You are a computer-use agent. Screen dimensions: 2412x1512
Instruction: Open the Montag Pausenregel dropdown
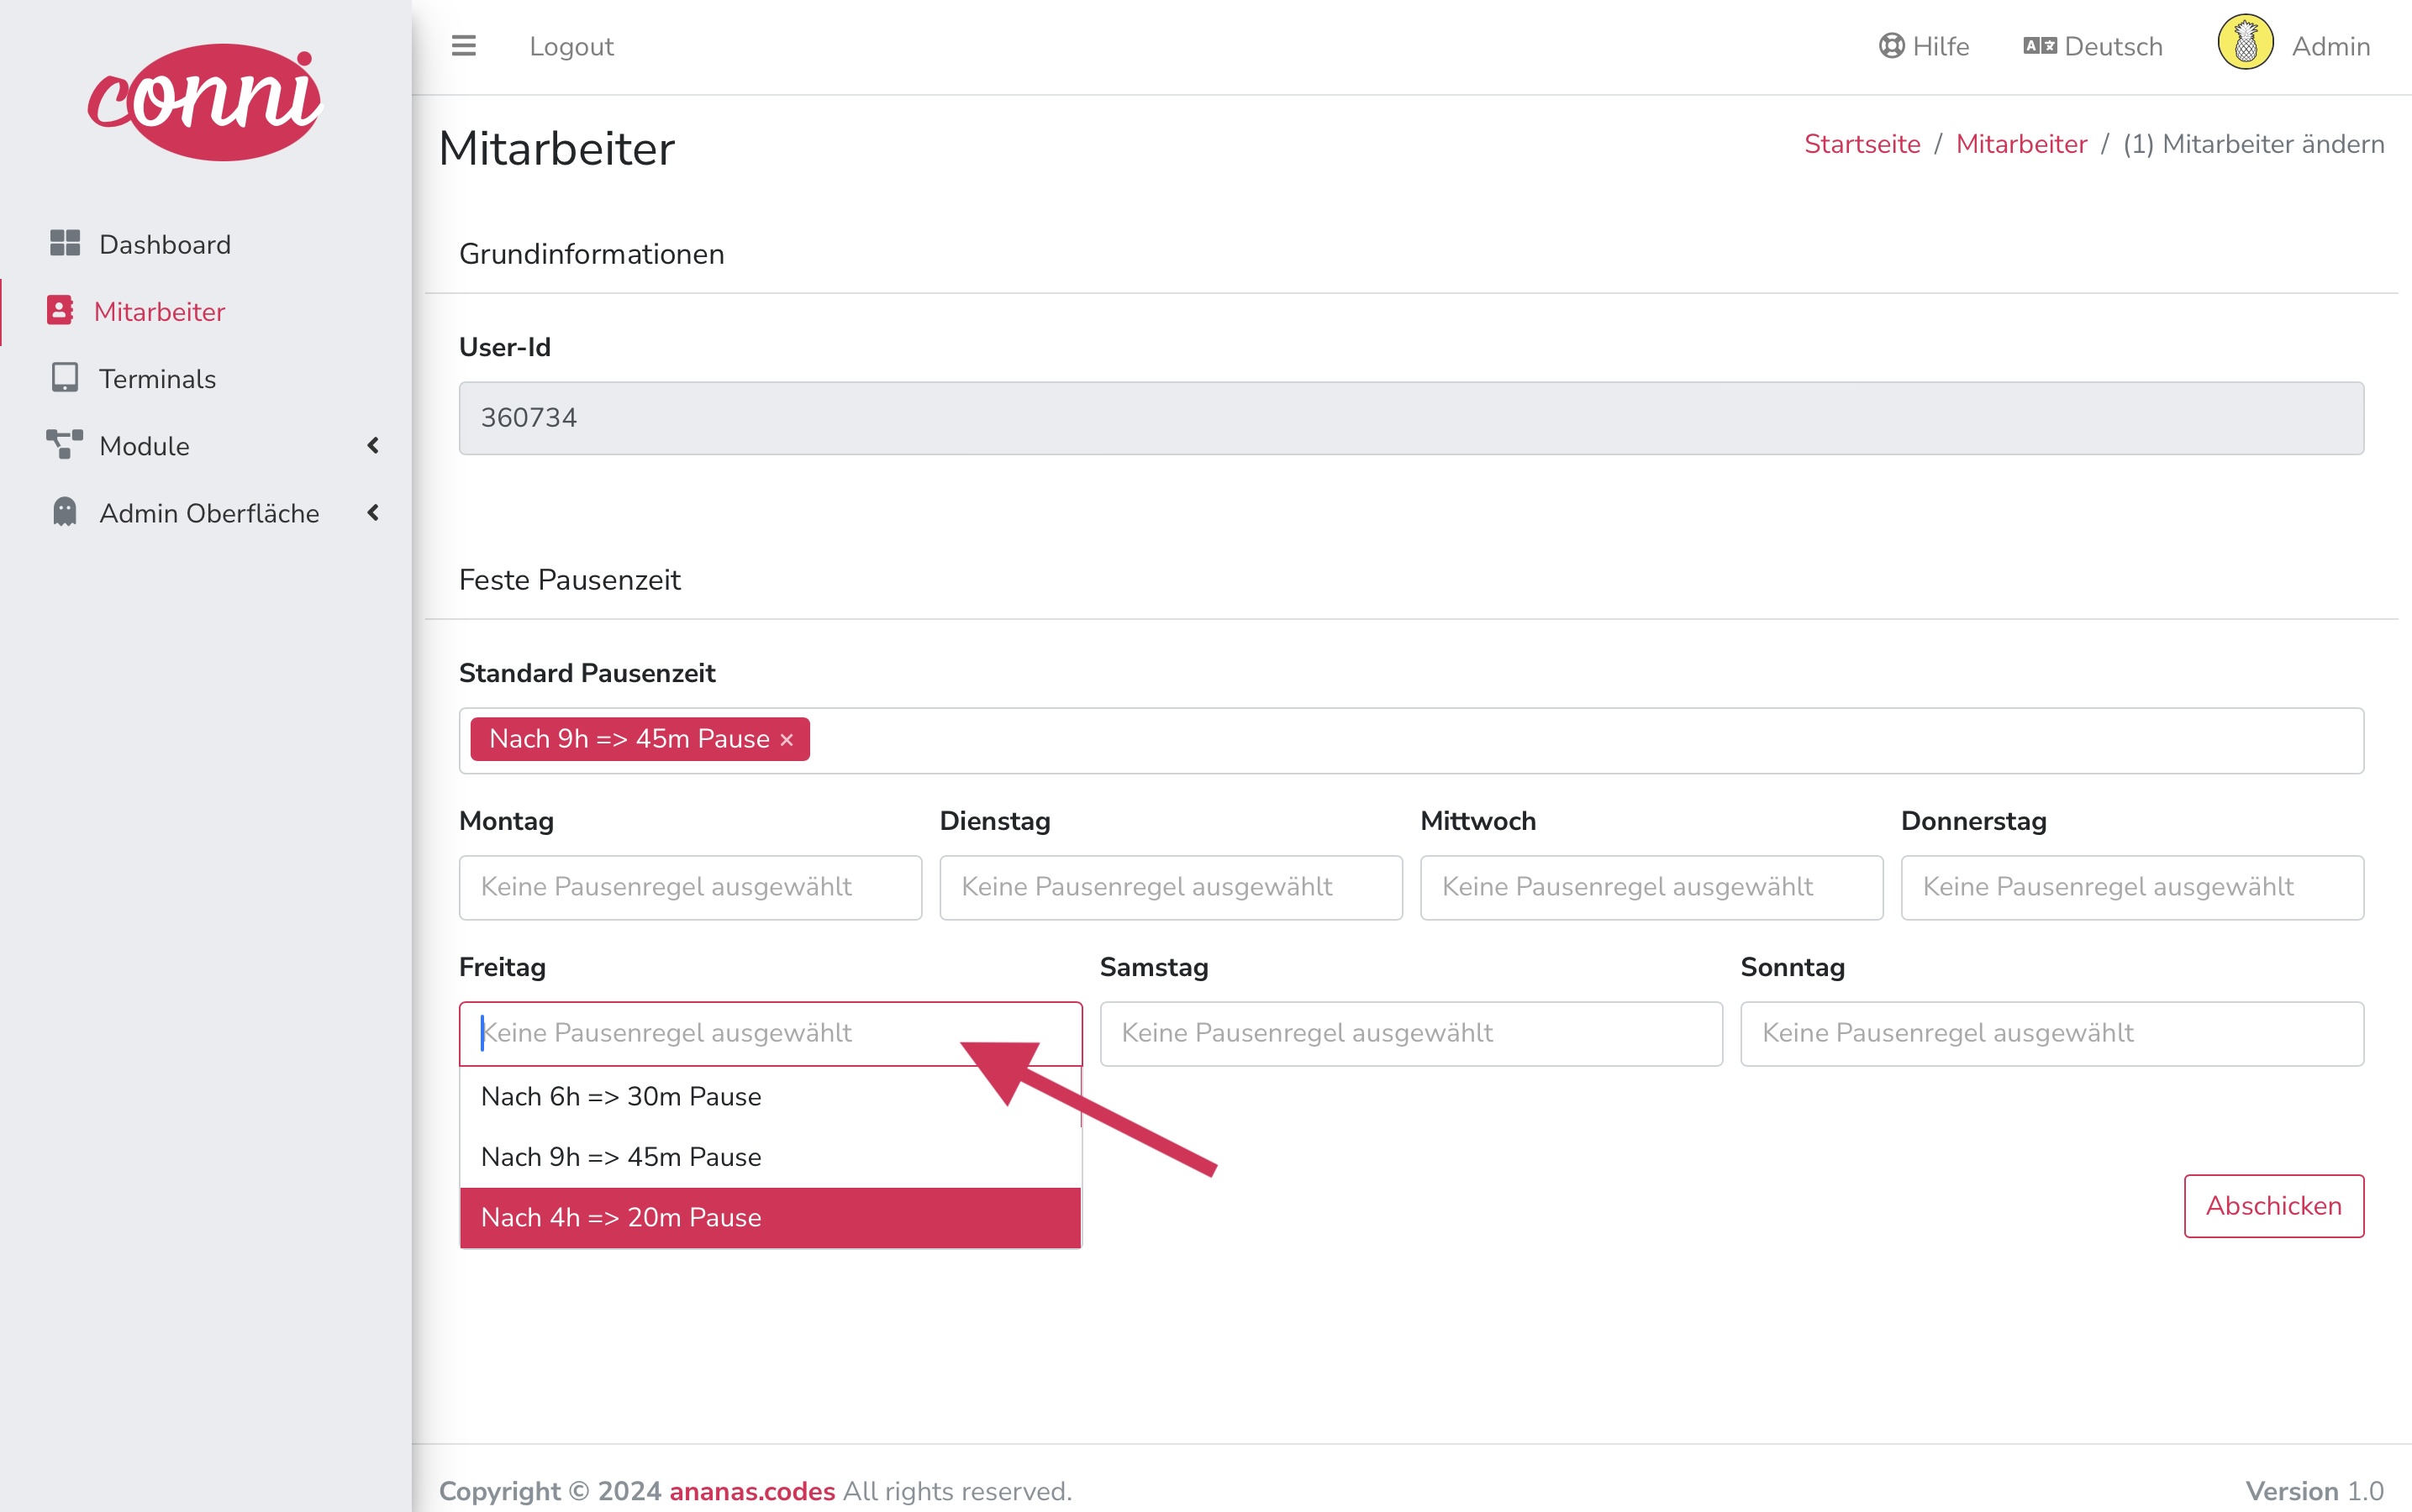[690, 887]
